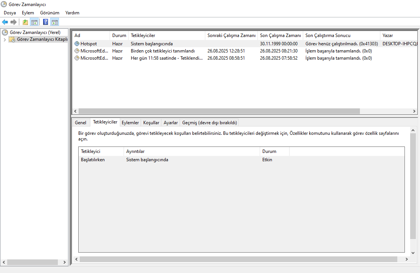Select Görev Zamanlayıcı Kitaplığı in the tree
This screenshot has height=273, width=420.
click(x=42, y=39)
